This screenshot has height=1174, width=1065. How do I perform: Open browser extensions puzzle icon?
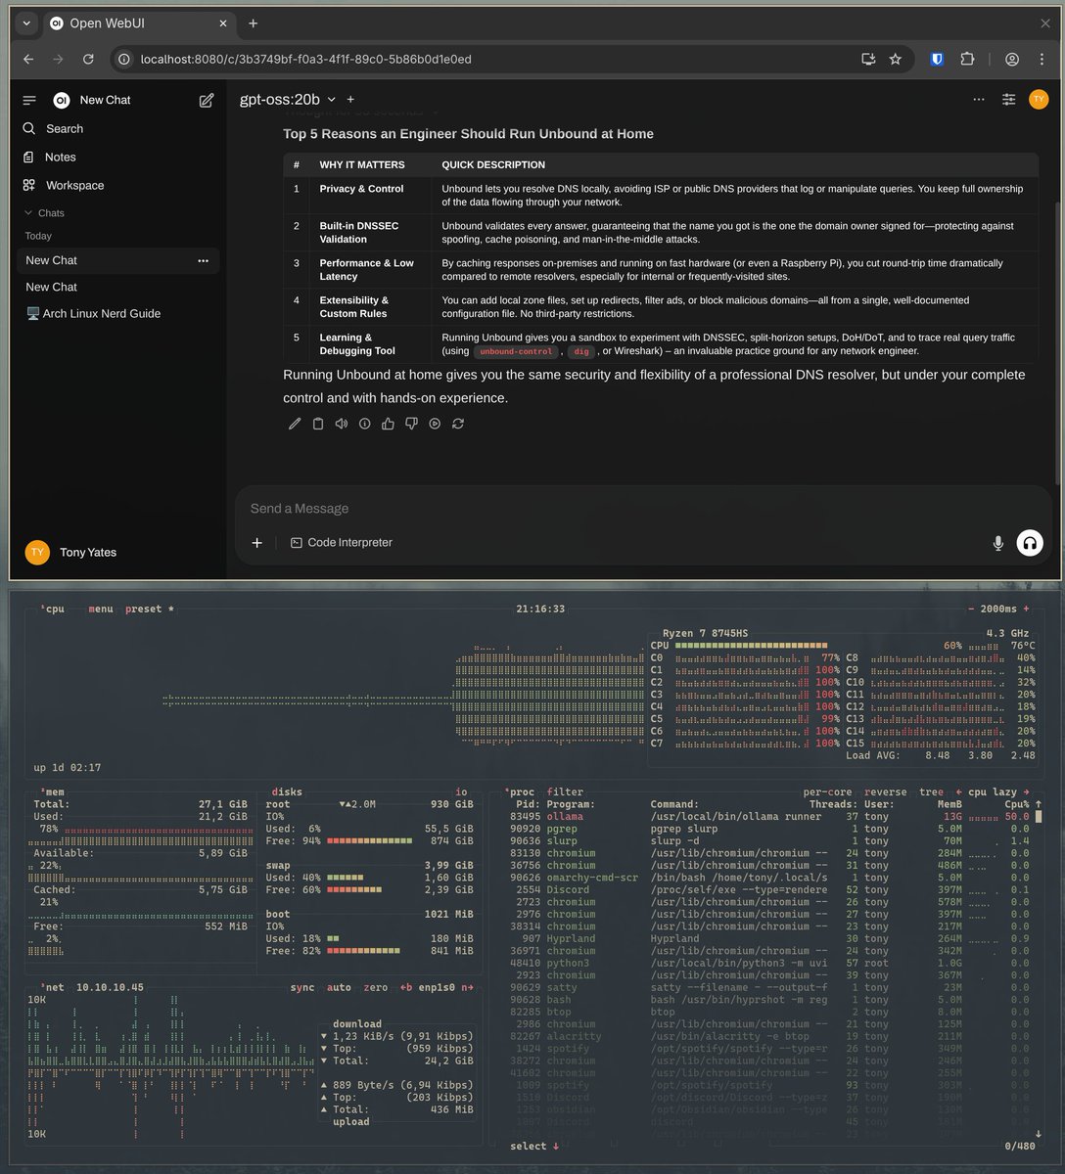tap(967, 59)
